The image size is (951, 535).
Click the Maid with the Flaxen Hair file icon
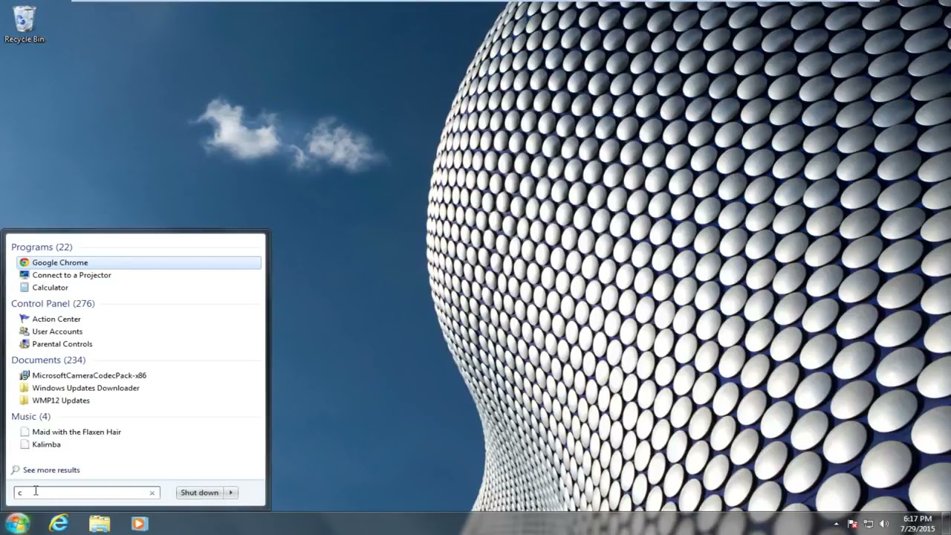click(25, 432)
